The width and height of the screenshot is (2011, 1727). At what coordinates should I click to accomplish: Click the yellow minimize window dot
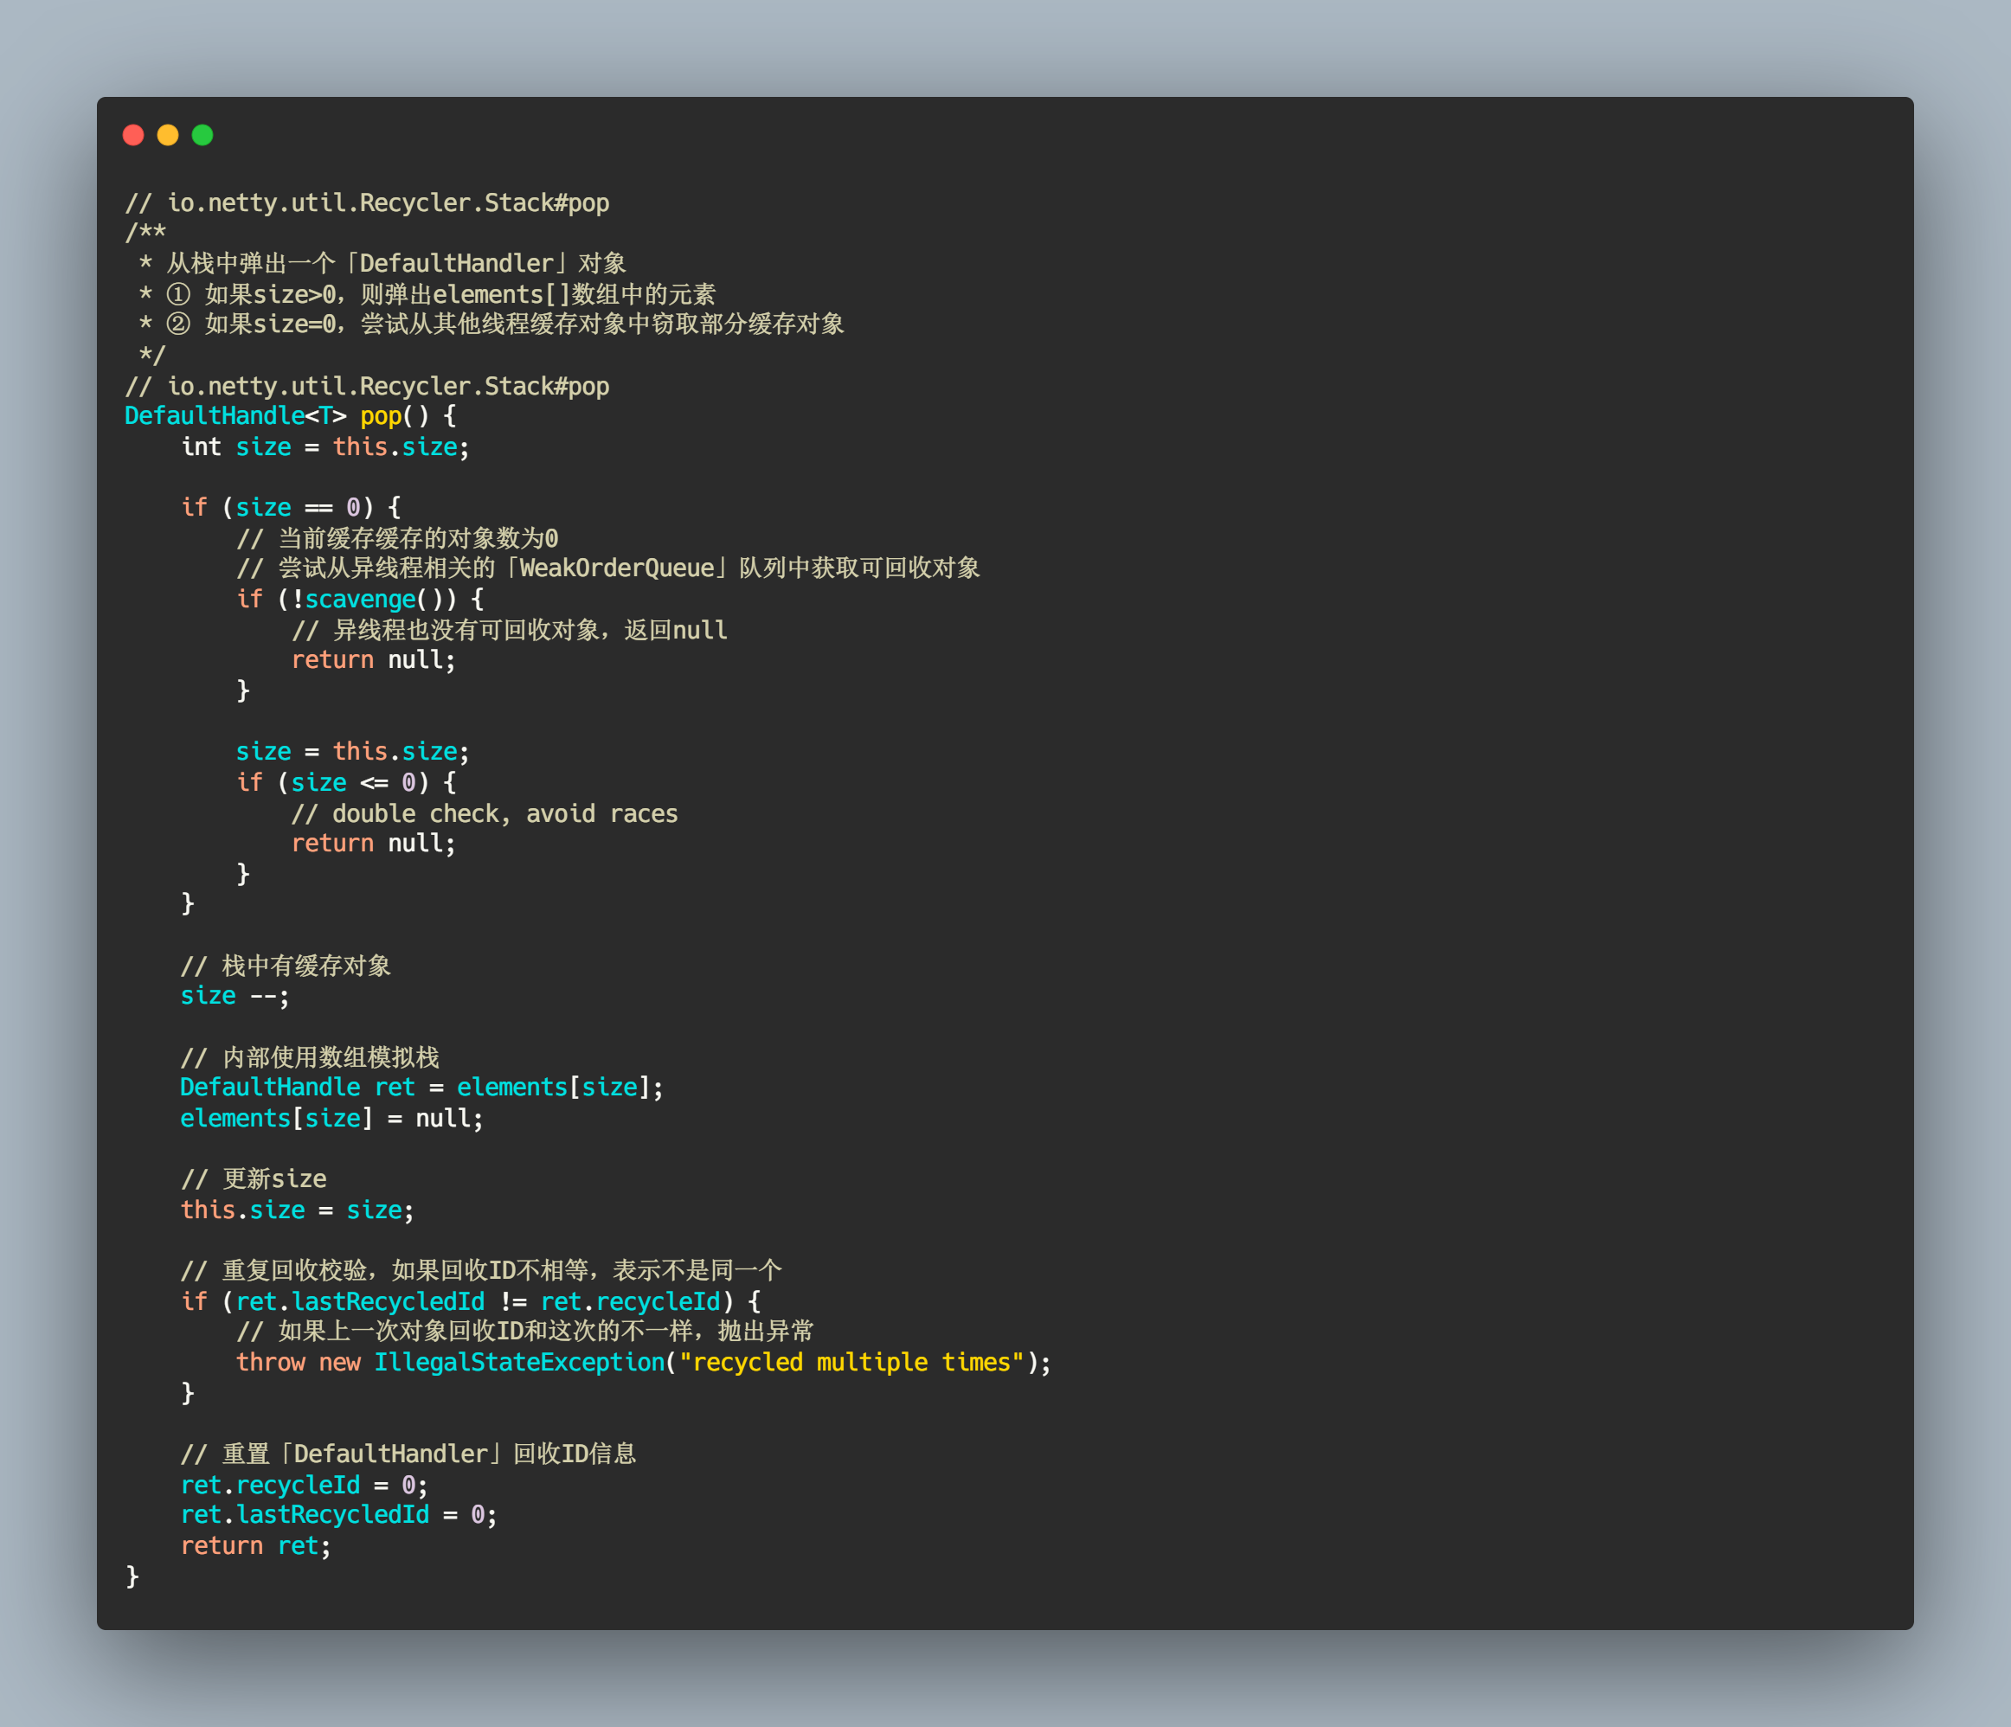pyautogui.click(x=168, y=135)
